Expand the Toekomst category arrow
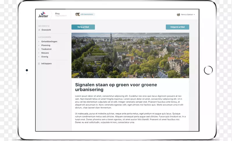This screenshot has width=232, height=141. click(39, 49)
